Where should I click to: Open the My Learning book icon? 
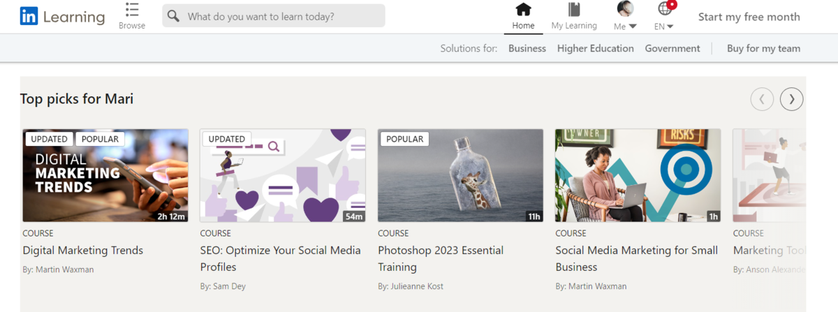(574, 10)
